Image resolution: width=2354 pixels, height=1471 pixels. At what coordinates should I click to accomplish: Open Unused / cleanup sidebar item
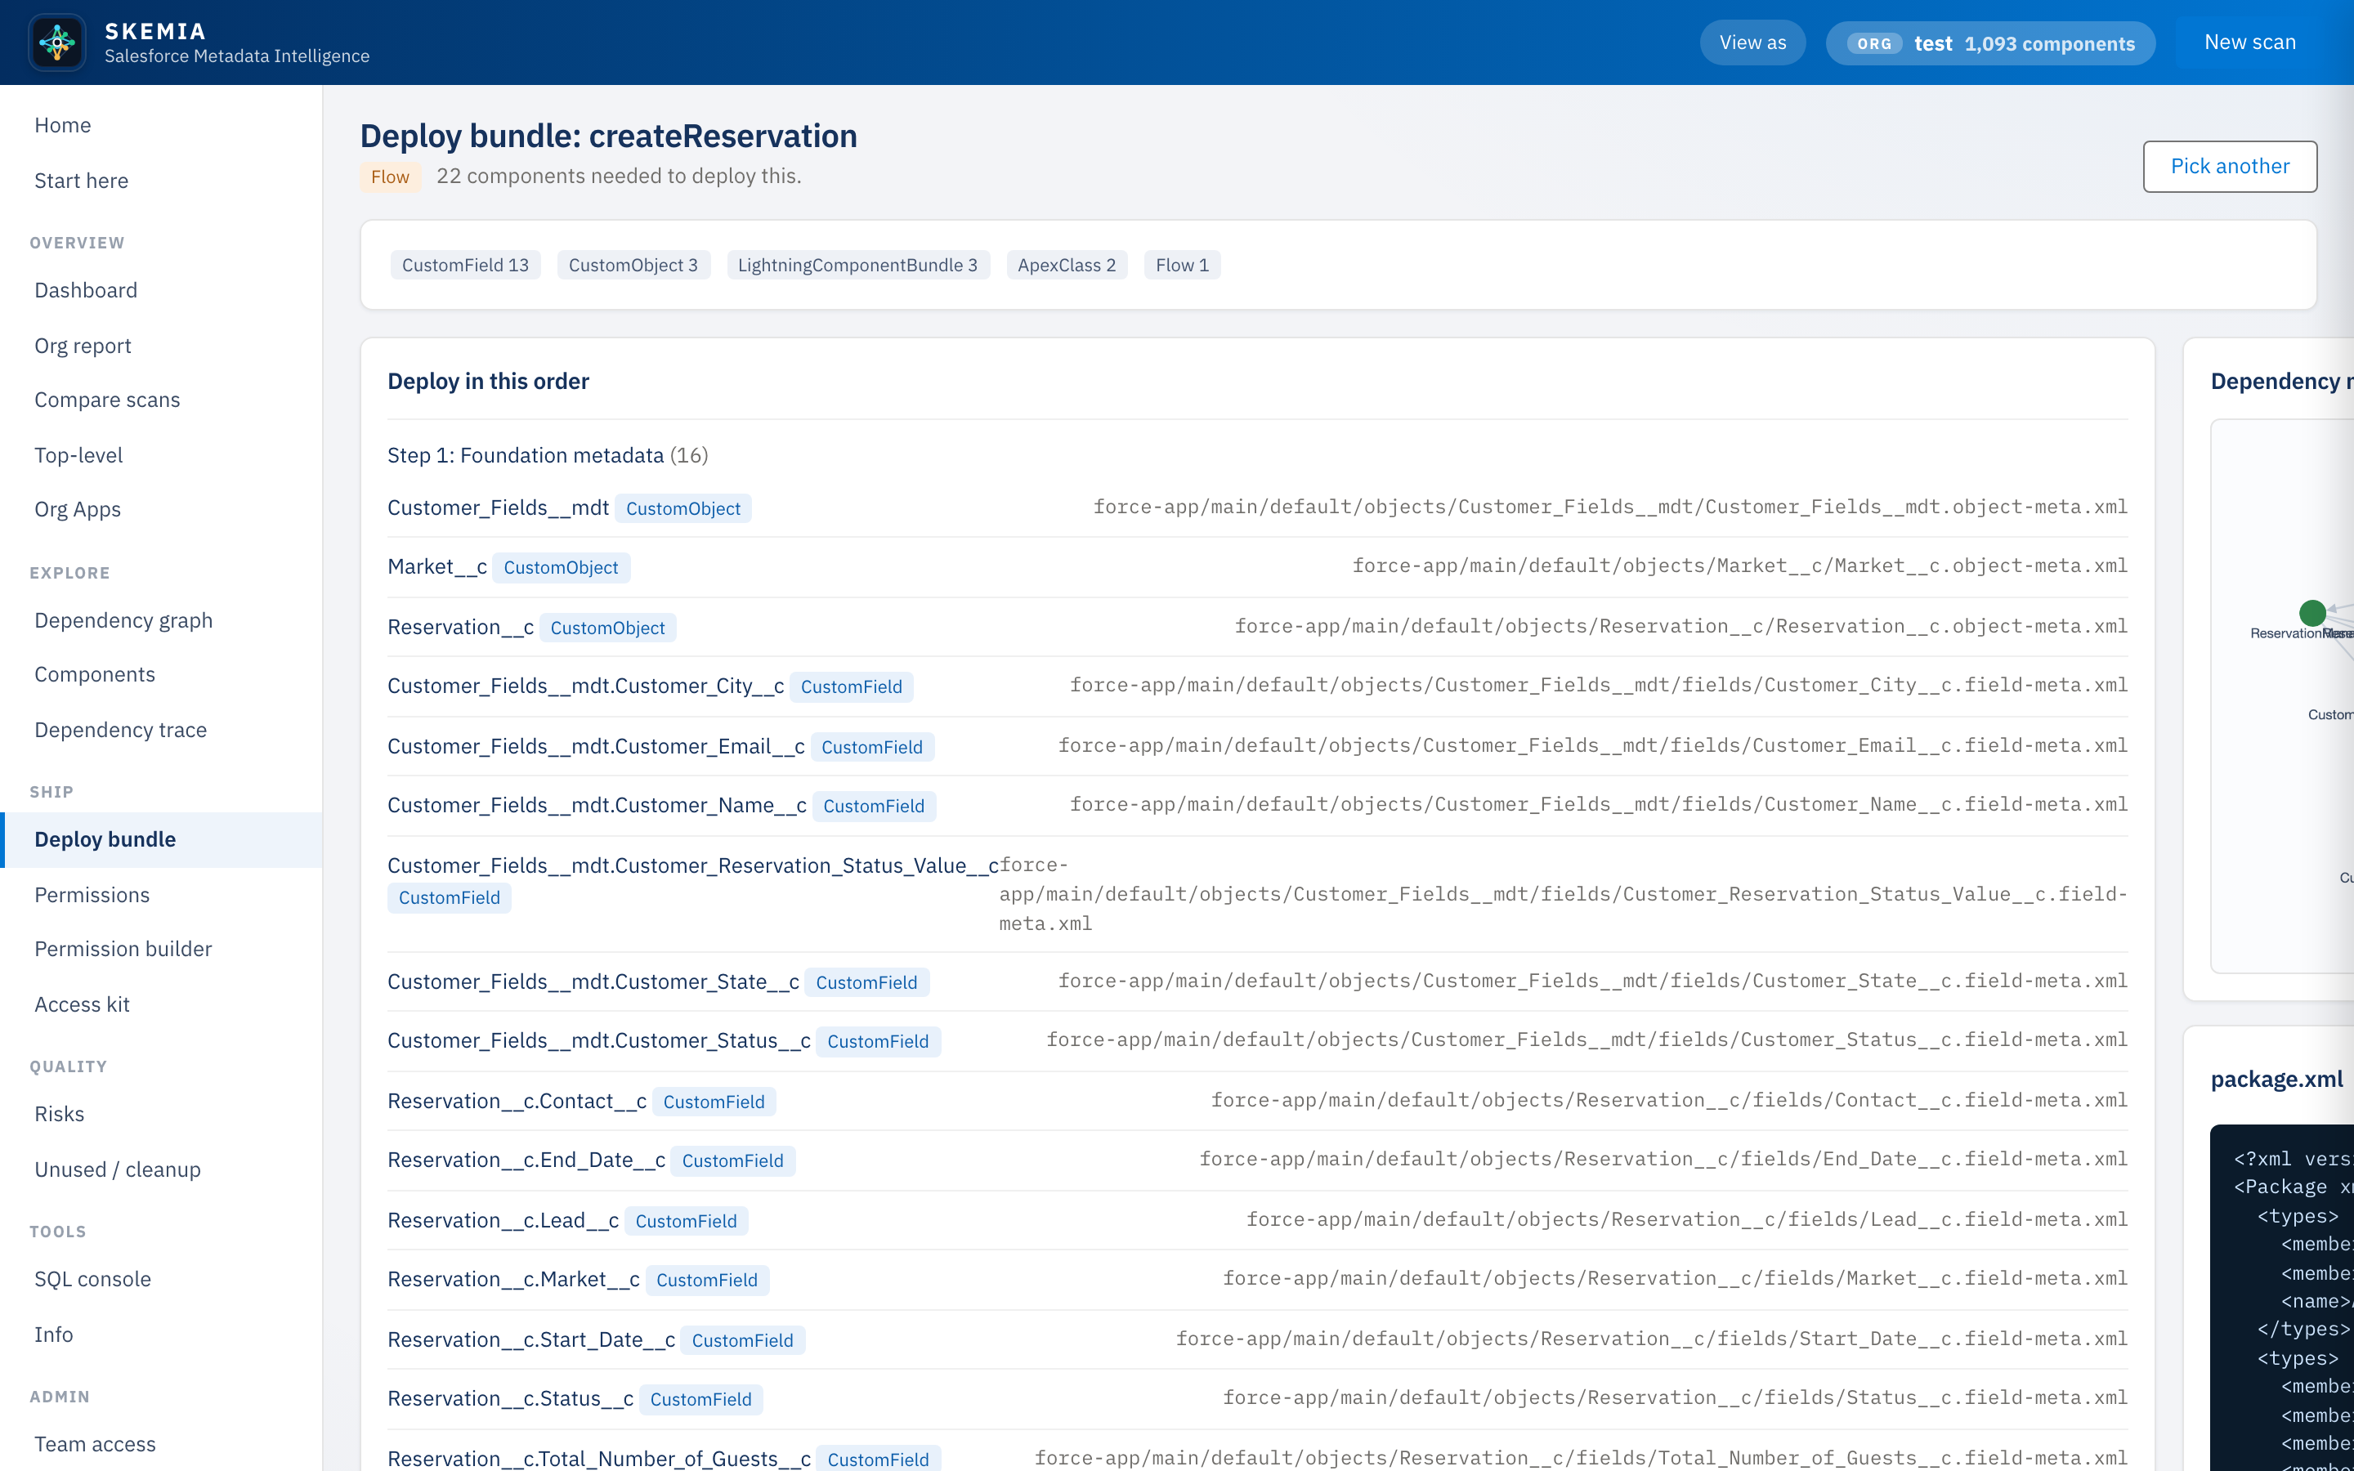pyautogui.click(x=162, y=1169)
